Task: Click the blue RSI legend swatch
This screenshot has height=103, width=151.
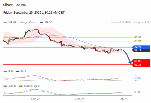Action: tap(5, 72)
